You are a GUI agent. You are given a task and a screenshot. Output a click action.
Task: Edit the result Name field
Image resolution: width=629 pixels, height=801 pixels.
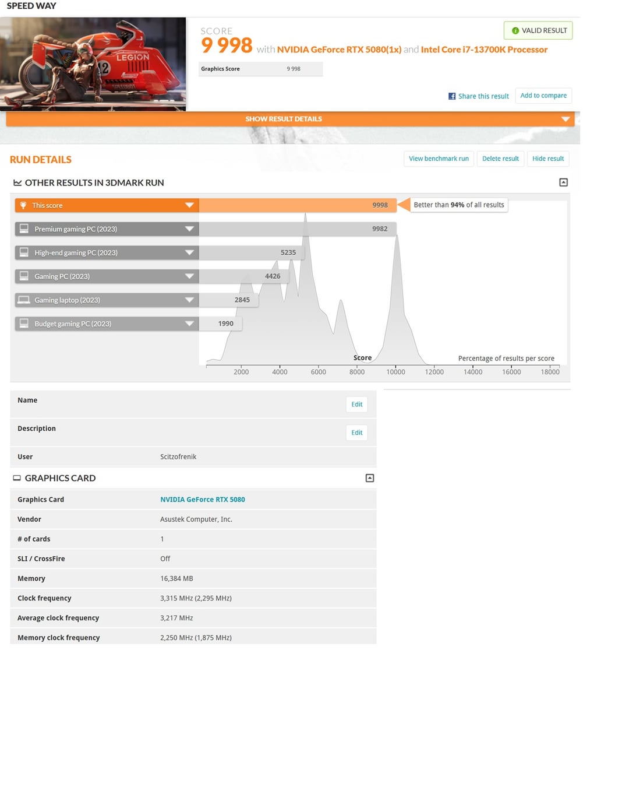(x=356, y=405)
